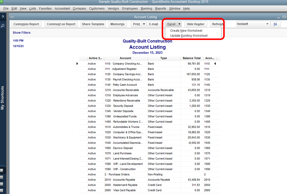287x194 pixels.
Task: Click the Customize Report button
Action: point(26,24)
